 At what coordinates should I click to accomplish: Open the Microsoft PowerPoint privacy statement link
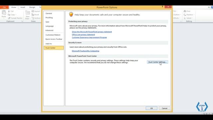92,32
